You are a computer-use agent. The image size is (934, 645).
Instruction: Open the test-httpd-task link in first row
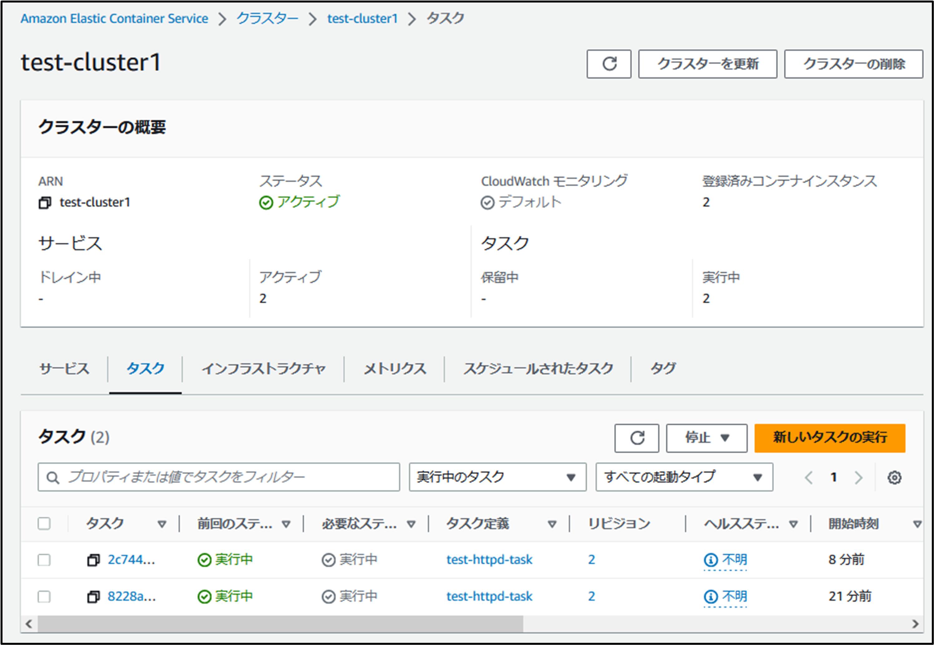tap(489, 560)
